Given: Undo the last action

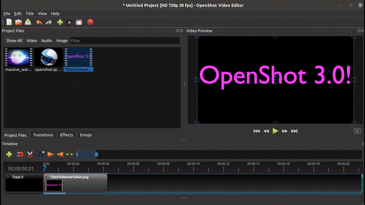Looking at the screenshot, I should click(x=39, y=22).
